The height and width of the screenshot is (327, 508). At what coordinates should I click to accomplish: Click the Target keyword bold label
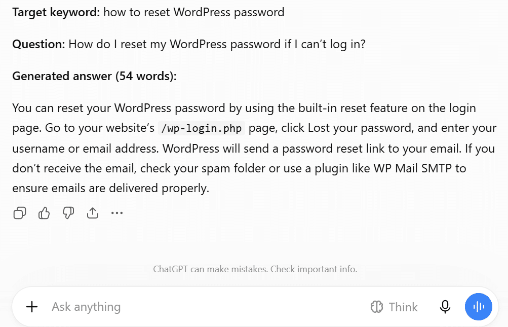click(x=56, y=12)
